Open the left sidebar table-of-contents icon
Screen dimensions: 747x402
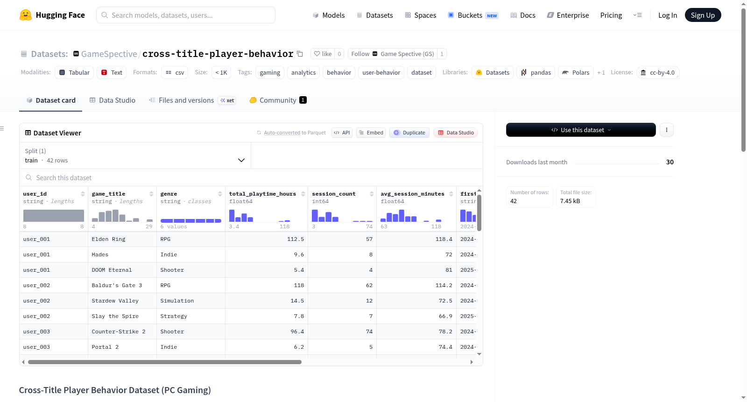coord(2,128)
